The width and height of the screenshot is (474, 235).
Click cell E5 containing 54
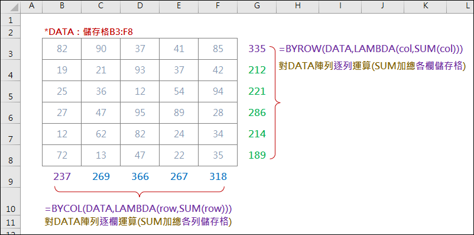[179, 92]
